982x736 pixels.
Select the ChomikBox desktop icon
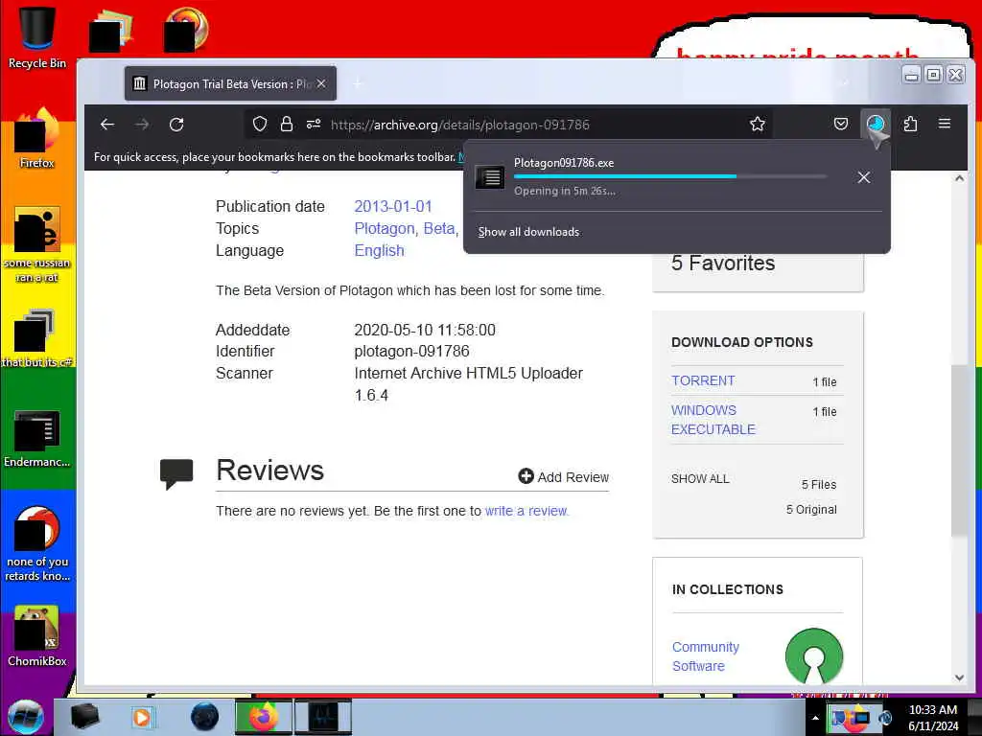[37, 636]
